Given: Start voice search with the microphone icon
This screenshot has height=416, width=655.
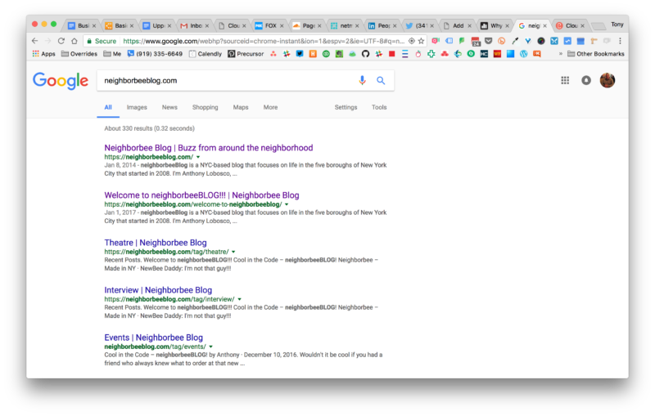Looking at the screenshot, I should coord(362,80).
